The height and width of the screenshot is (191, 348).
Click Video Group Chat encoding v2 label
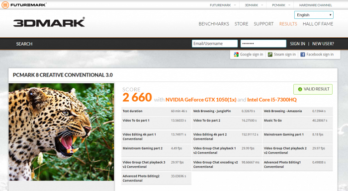[x=215, y=164]
